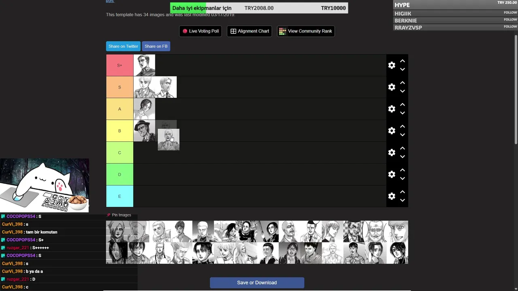Viewport: 518px width, 291px height.
Task: Select first character portrait in S tier
Action: click(x=144, y=87)
